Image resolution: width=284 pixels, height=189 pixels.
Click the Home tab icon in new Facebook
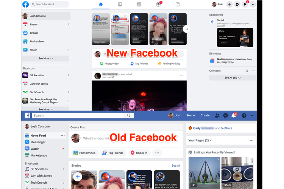tap(101, 5)
